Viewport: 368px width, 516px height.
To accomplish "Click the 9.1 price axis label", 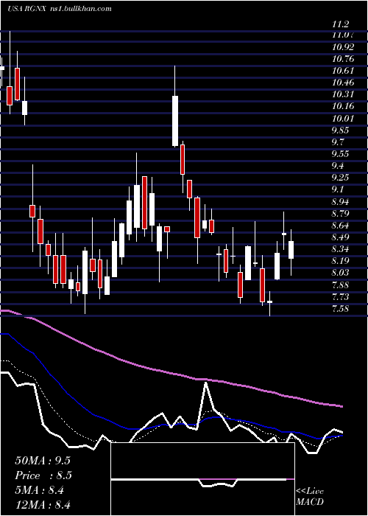I will (x=338, y=189).
